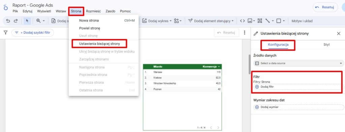Viewport: 345px width, 132px height.
Task: Open the Wstaw menu
Action: [x=61, y=11]
